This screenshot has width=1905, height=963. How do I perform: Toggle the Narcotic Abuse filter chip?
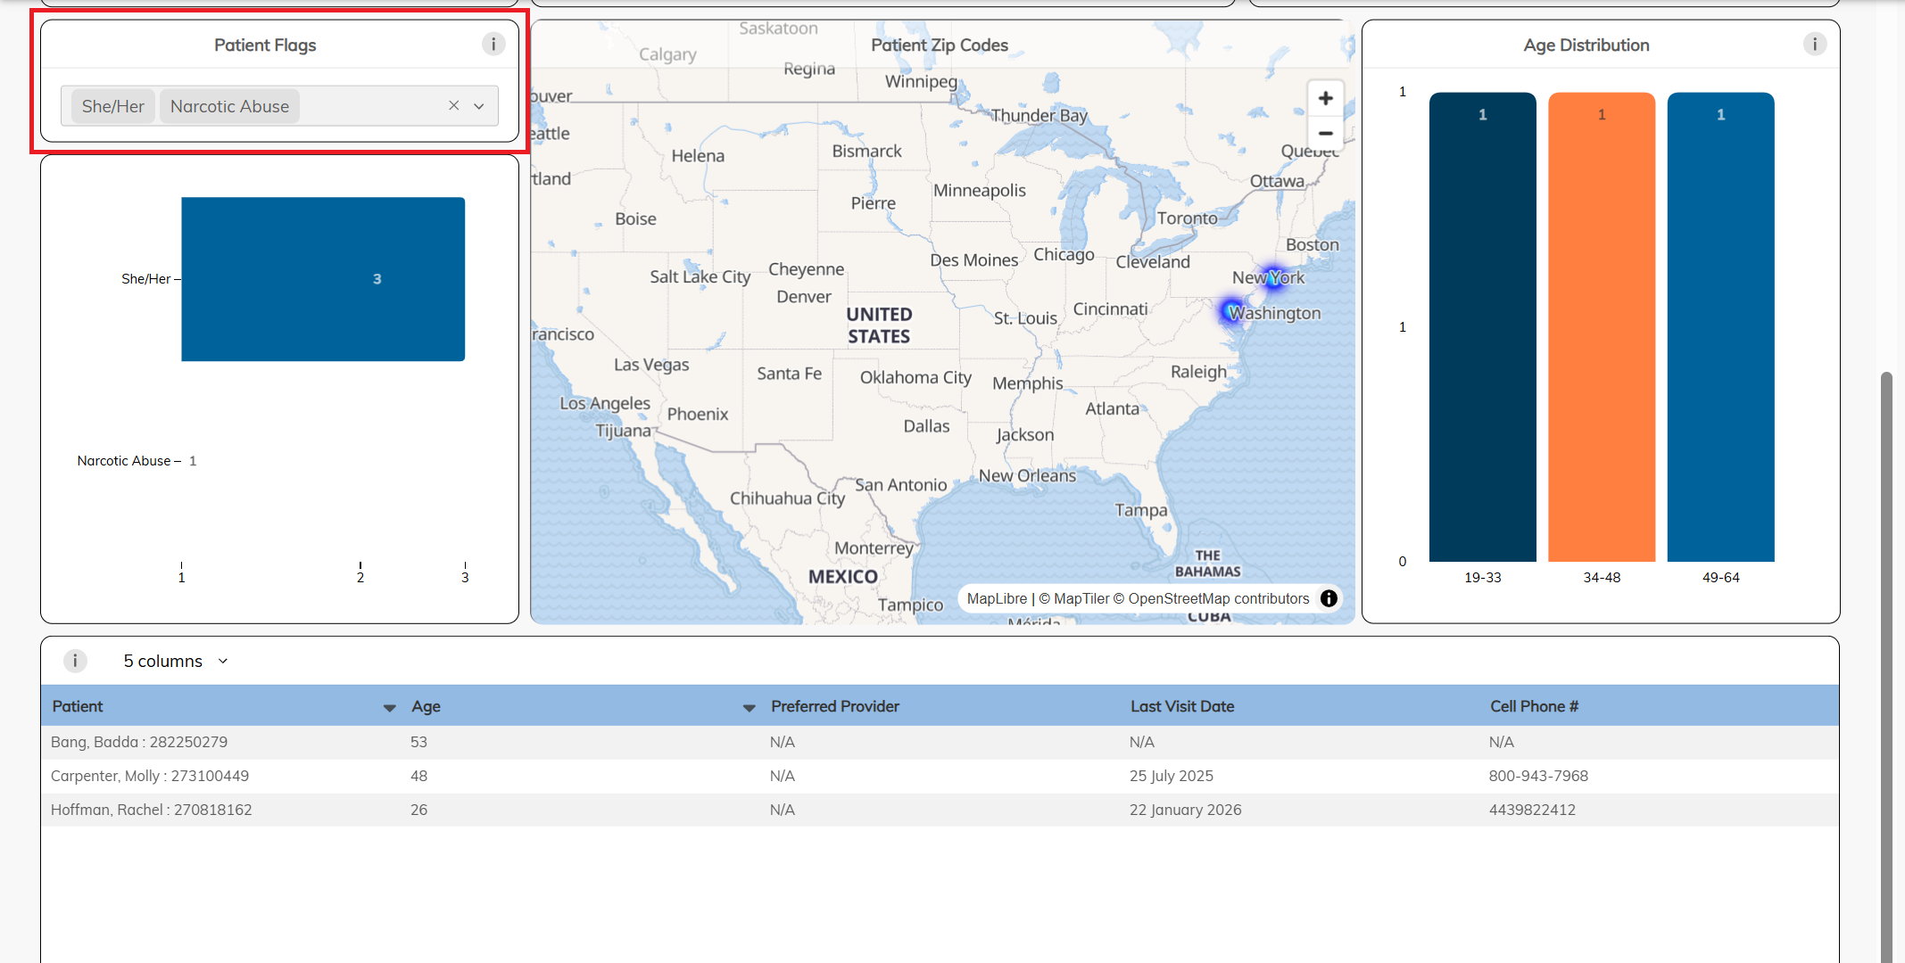click(x=228, y=105)
